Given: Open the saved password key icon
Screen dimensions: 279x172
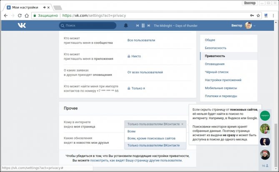Looking at the screenshot, I should click(252, 16).
